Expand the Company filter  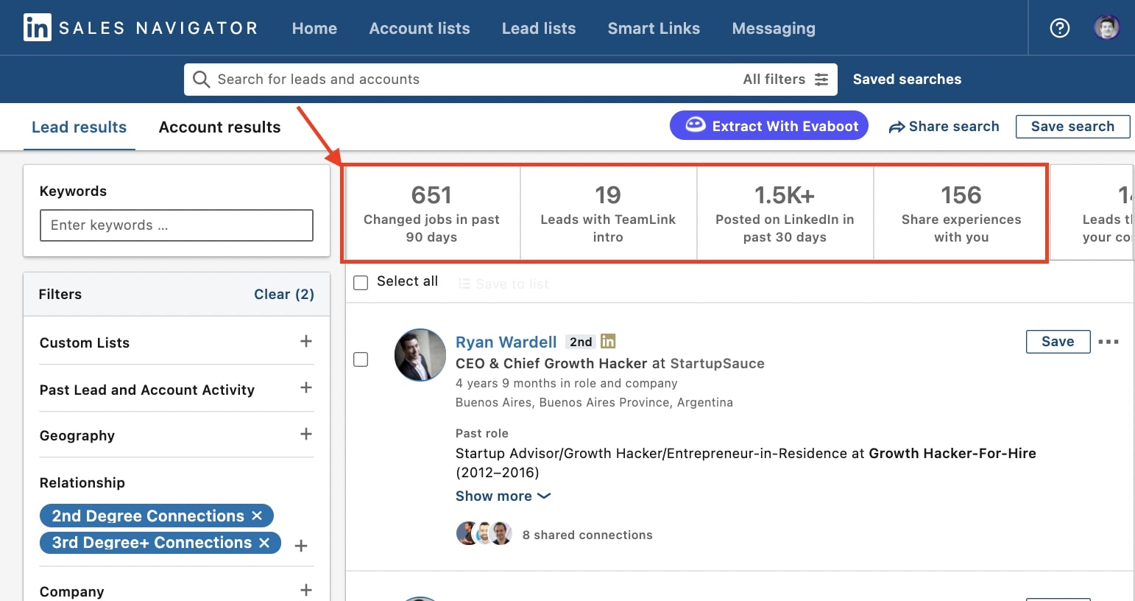pyautogui.click(x=306, y=590)
